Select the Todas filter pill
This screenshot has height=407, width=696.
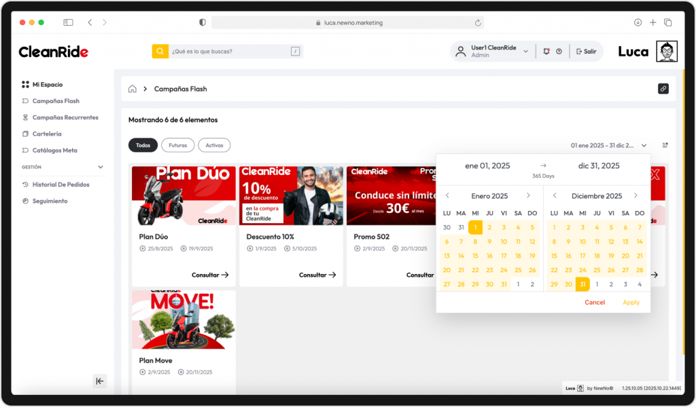coord(143,145)
